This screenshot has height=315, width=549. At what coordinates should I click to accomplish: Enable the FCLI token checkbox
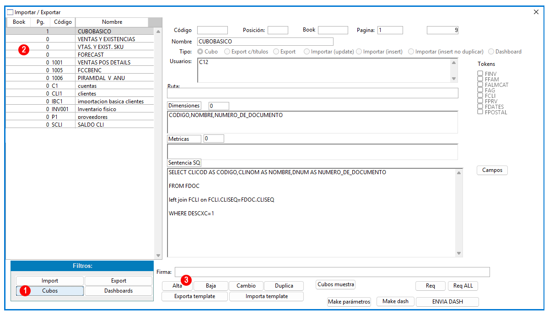click(x=480, y=96)
